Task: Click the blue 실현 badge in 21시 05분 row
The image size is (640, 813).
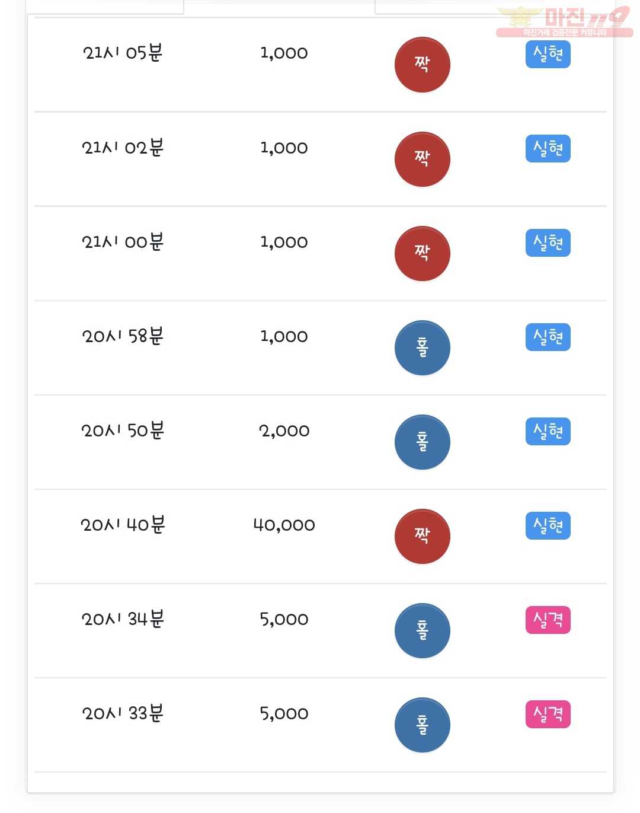Action: [548, 54]
